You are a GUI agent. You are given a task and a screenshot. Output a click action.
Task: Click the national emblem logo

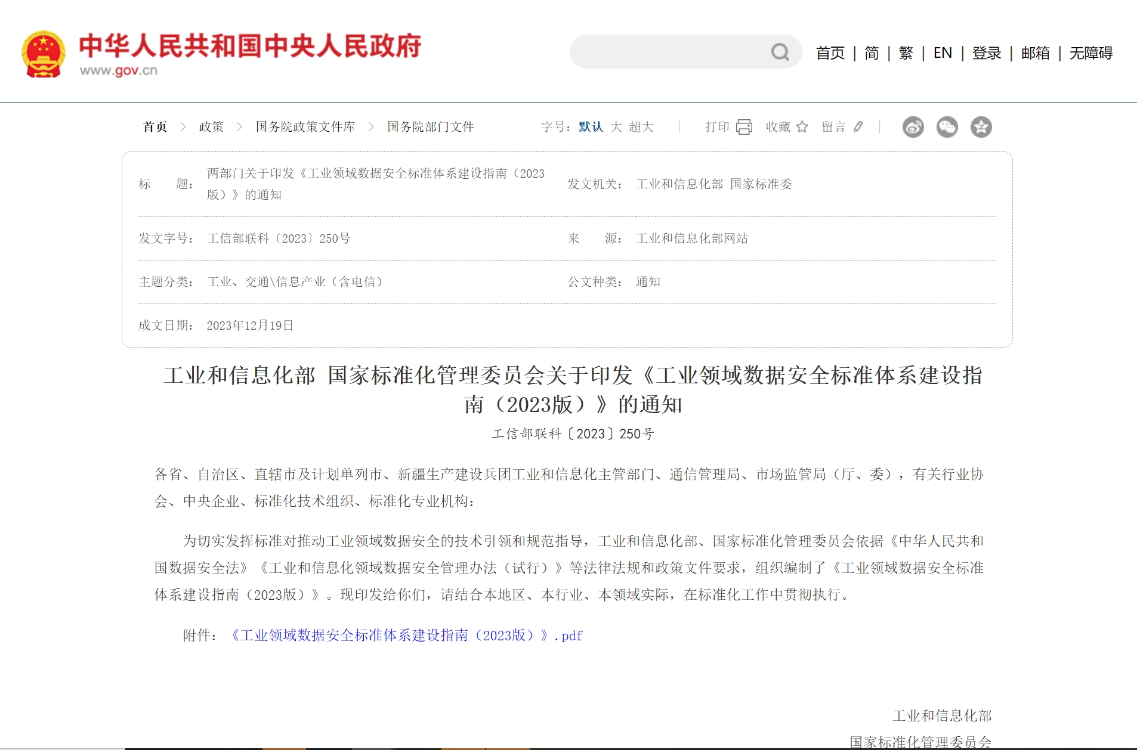[x=43, y=54]
